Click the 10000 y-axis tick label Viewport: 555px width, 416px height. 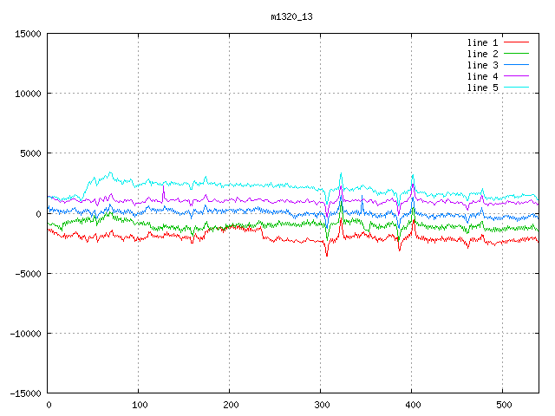pos(27,94)
